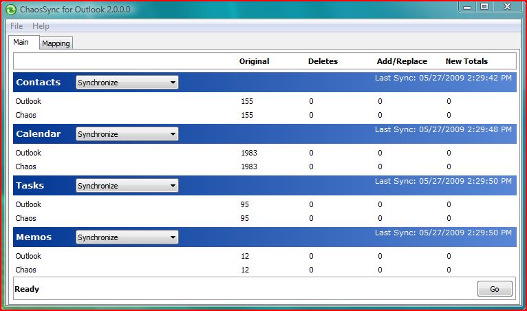Open the Calendar Synchronize dropdown

(x=127, y=133)
